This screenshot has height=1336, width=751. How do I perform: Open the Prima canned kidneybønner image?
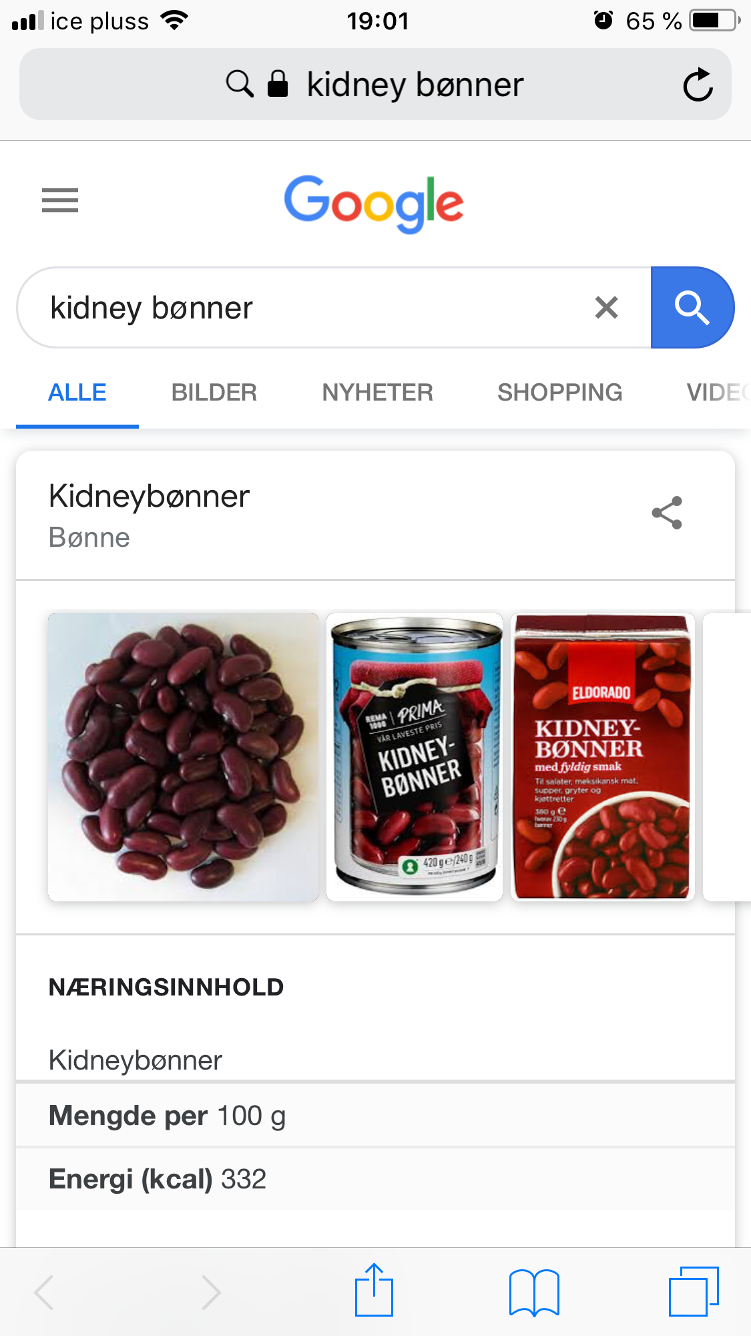click(x=415, y=757)
